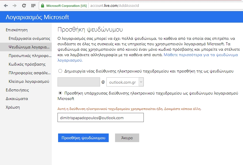Click the Microsoft Corporation [US] certificate label
Image resolution: width=243 pixels, height=165 pixels.
[x=66, y=6]
